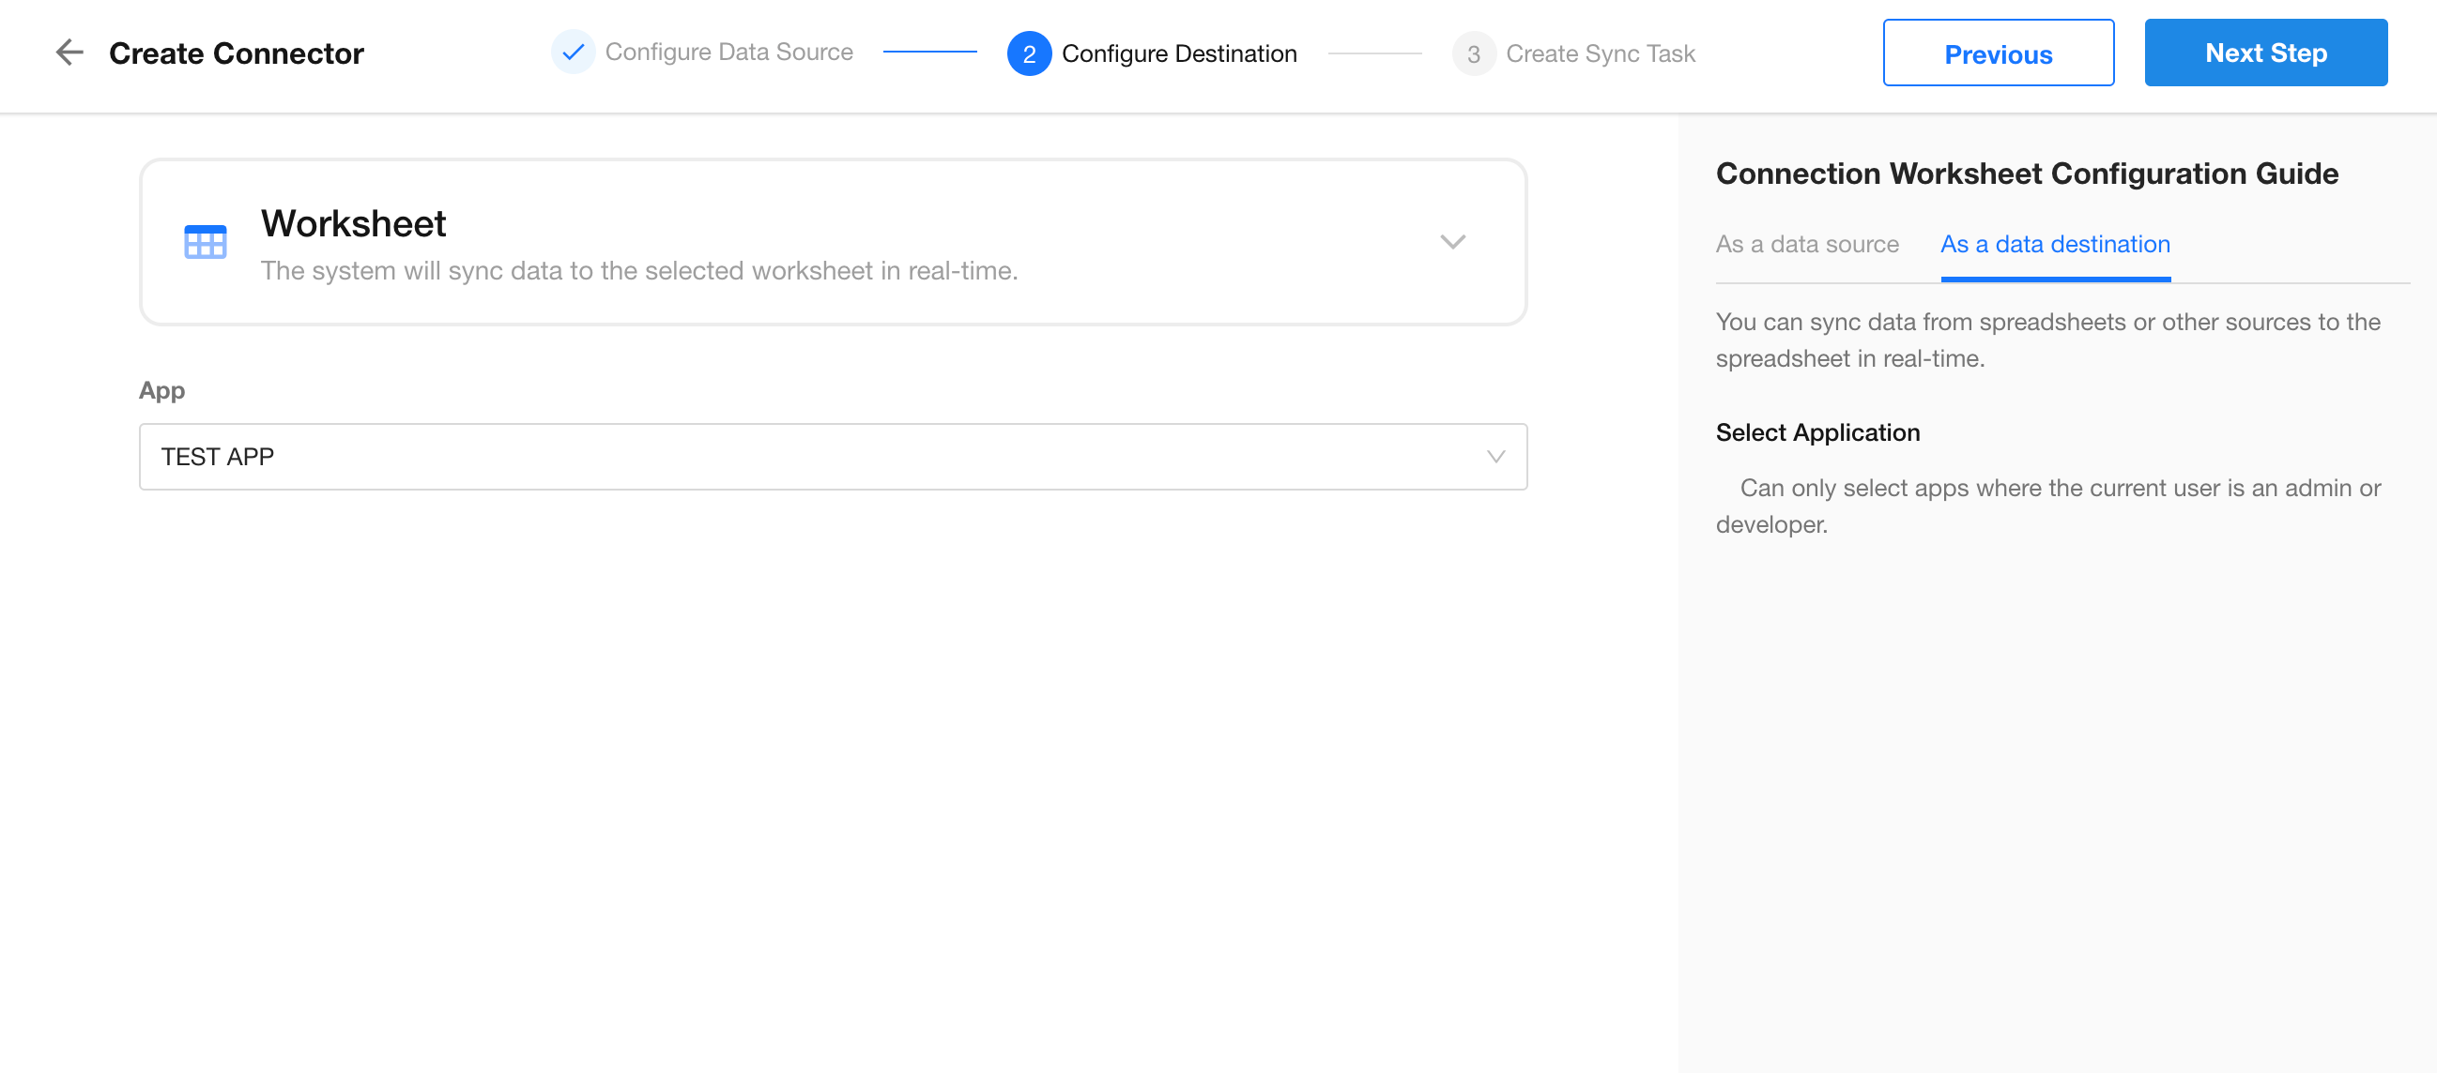2437x1073 pixels.
Task: Click TEST APP selection field
Action: (814, 457)
